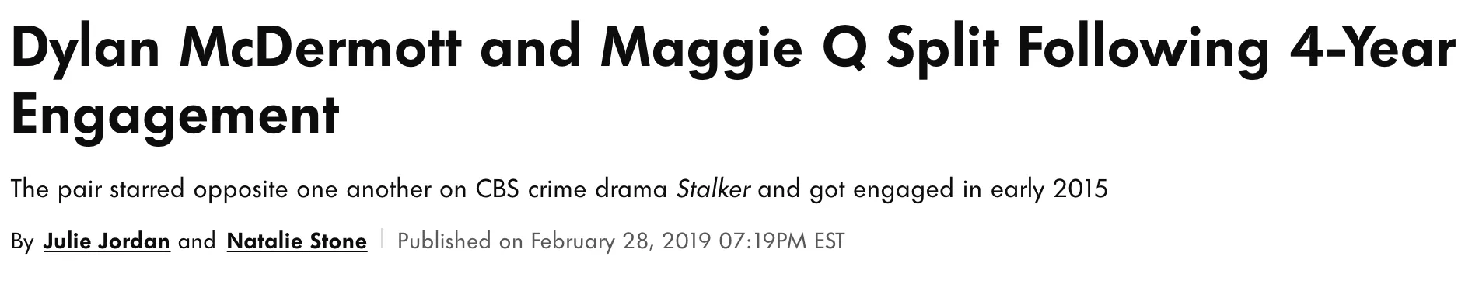Viewport: 1465px width, 284px height.
Task: Click the word "and" between the author names
Action: pos(197,241)
